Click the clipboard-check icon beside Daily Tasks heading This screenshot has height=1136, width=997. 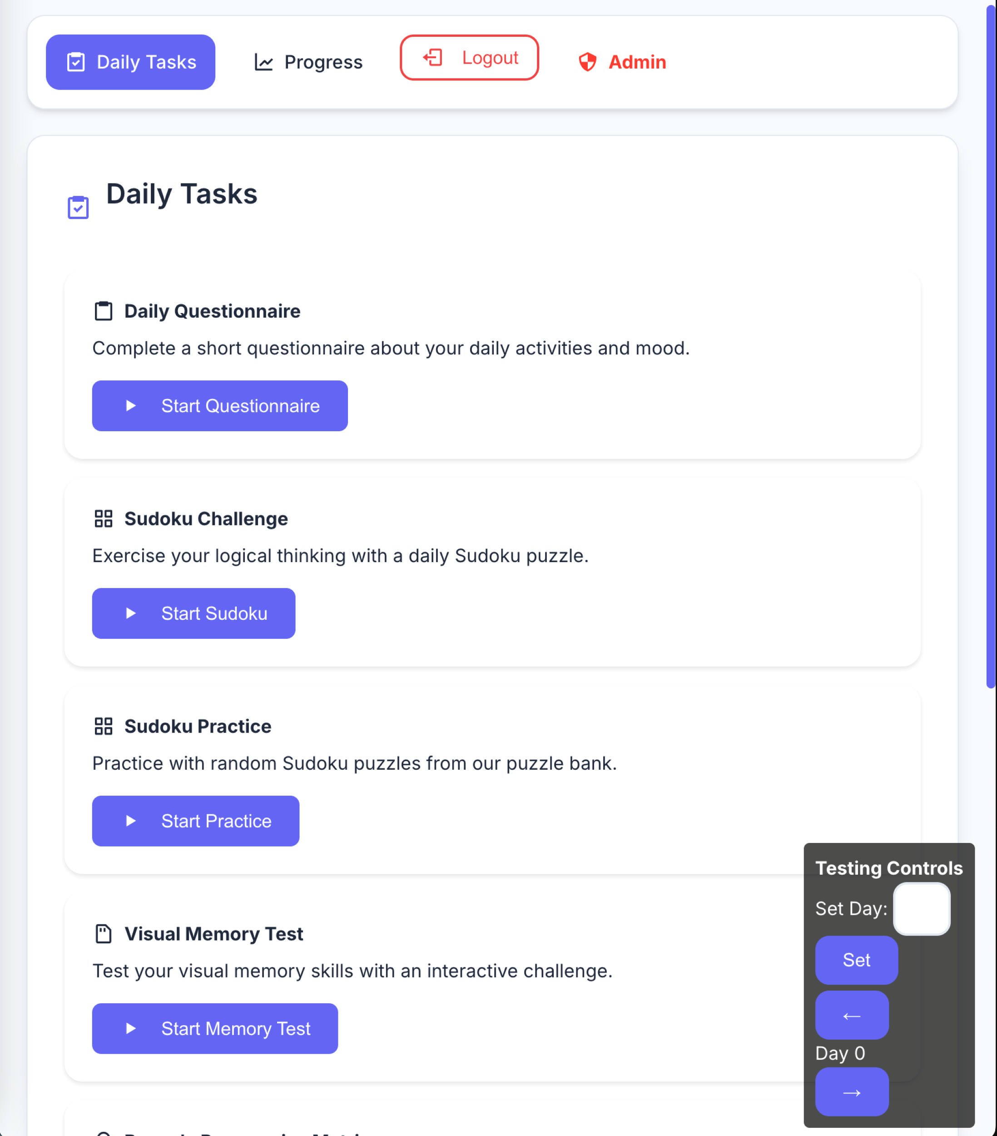pyautogui.click(x=78, y=207)
